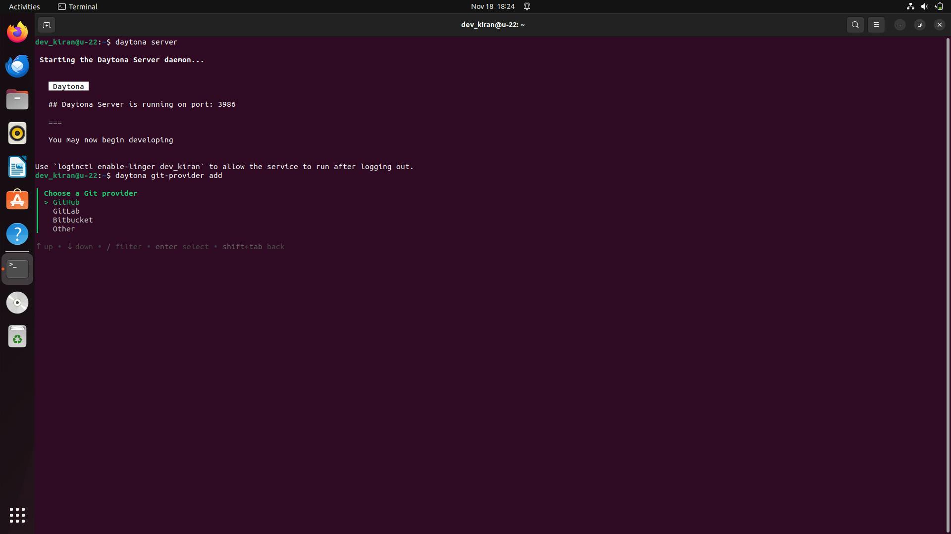Screen dimensions: 951x534
Task: Click the notification bell icon
Action: coord(527,6)
